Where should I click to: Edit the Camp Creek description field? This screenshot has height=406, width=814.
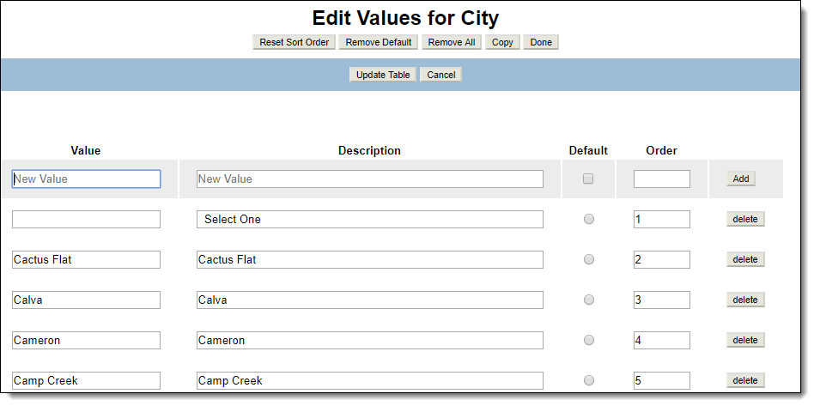370,380
